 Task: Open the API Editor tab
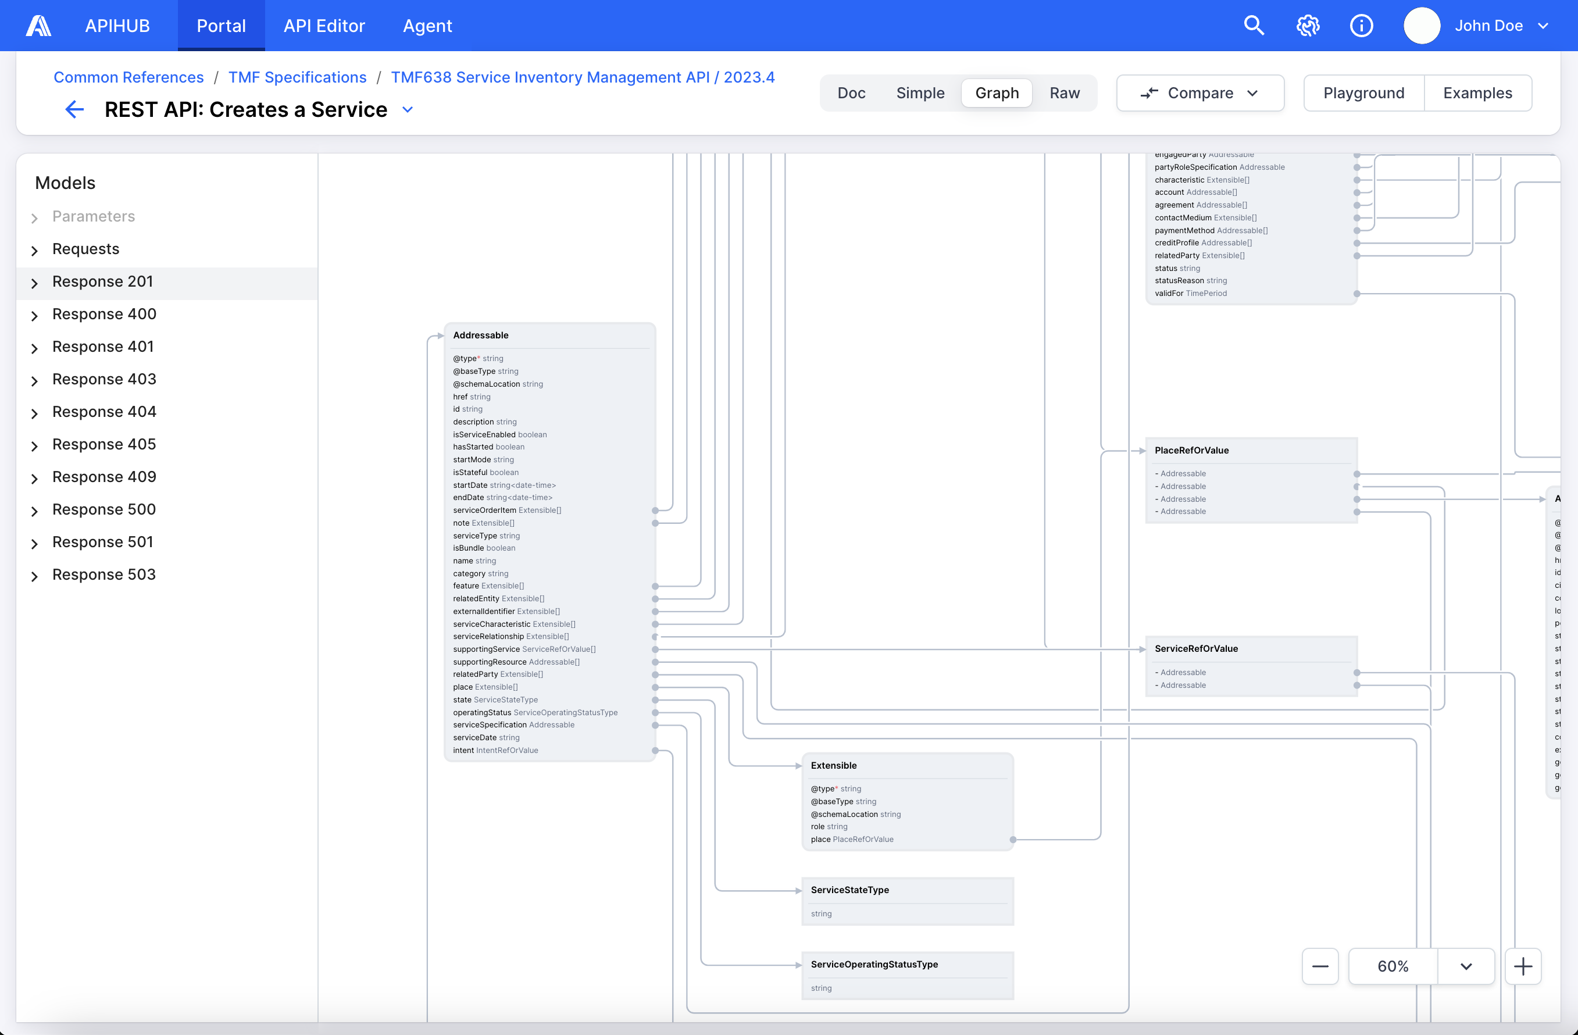(324, 25)
